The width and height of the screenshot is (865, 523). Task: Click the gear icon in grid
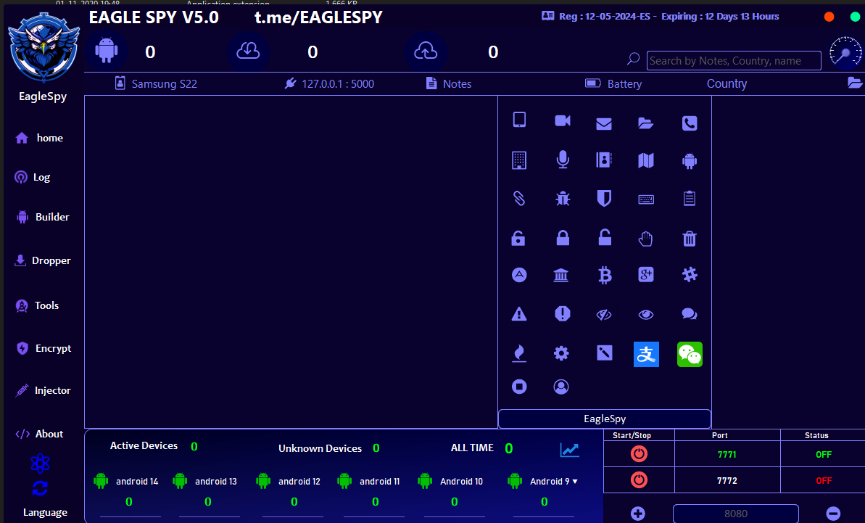click(561, 353)
